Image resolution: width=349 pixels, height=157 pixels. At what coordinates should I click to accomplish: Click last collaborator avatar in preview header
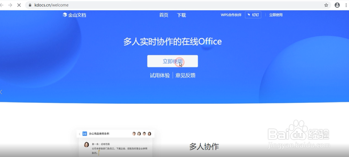(x=149, y=134)
